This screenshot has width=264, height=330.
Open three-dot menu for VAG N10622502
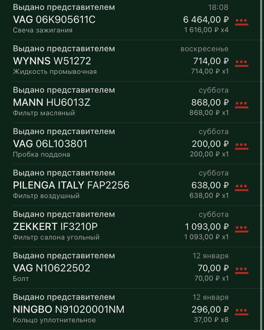click(x=241, y=269)
